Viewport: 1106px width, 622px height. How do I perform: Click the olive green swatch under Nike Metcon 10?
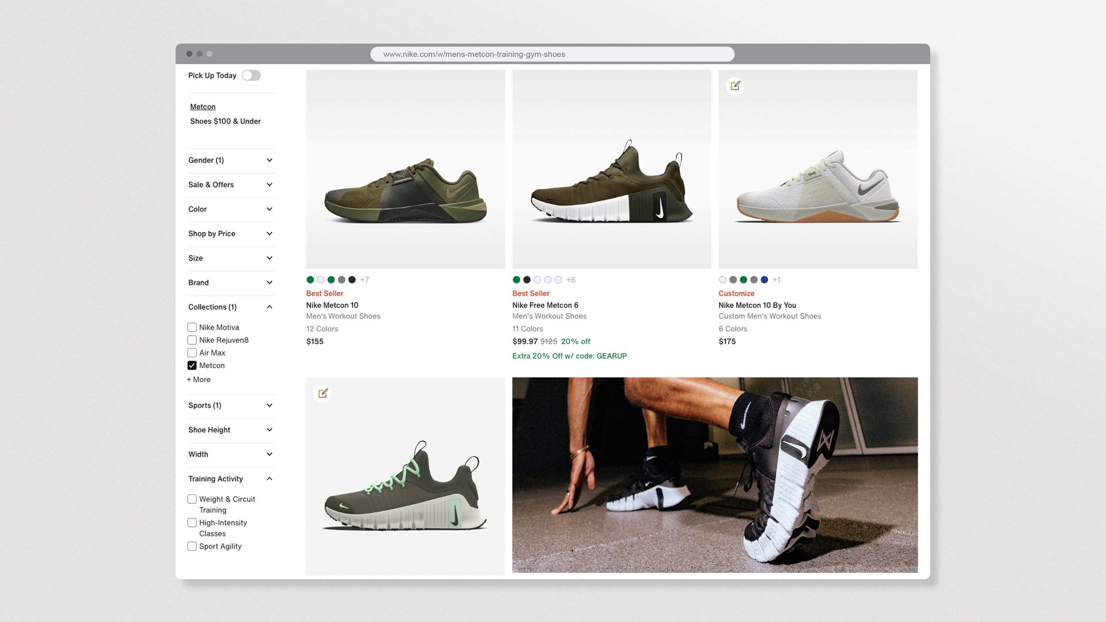[x=310, y=280]
